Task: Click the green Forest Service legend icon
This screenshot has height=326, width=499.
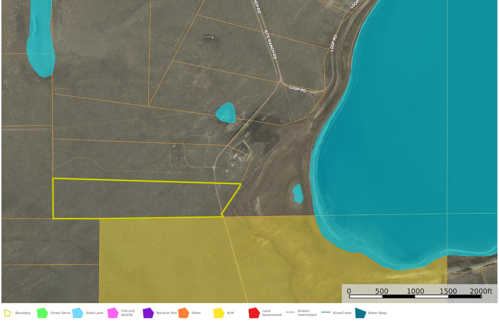Action: (x=42, y=313)
